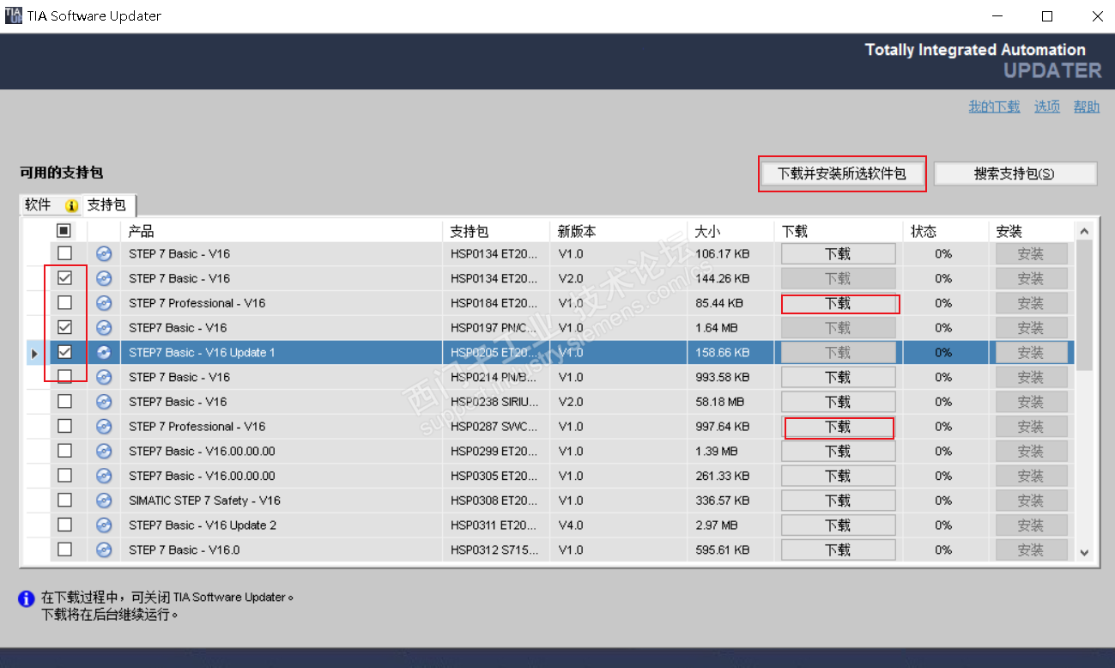Click the 'HSP0197 PN/C...' package cell
Image resolution: width=1115 pixels, height=668 pixels.
click(498, 328)
